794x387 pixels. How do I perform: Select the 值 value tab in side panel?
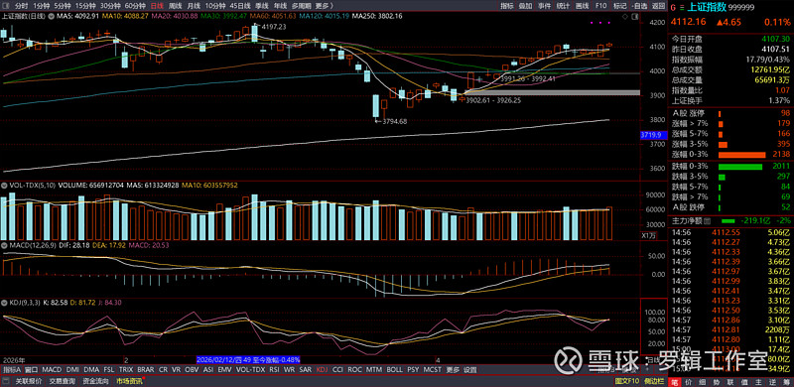coord(743,382)
